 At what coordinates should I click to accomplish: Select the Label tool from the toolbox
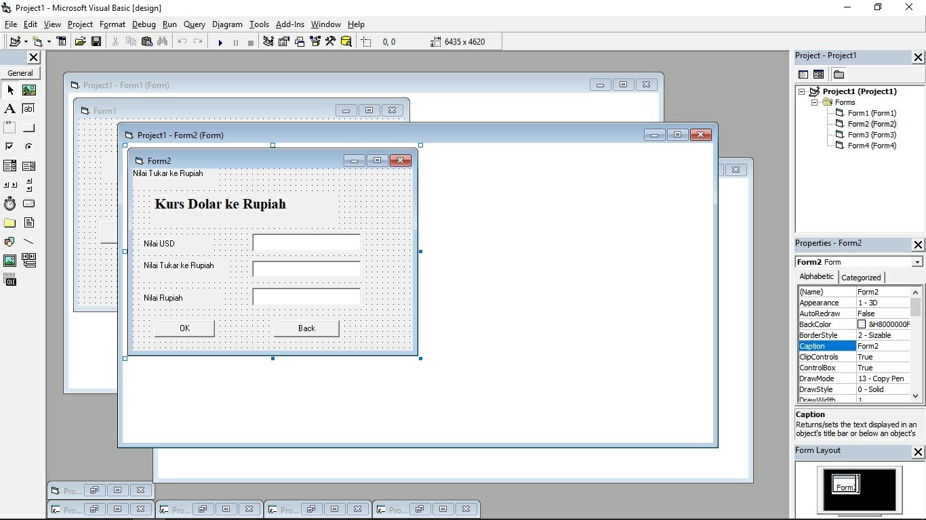pos(9,108)
